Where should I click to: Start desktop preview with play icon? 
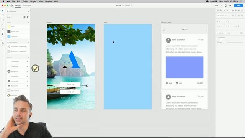230,5
